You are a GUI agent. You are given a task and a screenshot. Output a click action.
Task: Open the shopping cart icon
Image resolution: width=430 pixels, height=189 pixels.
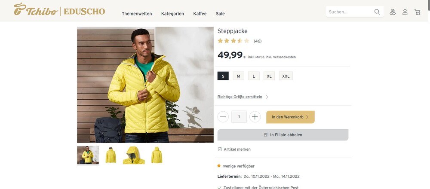click(418, 12)
